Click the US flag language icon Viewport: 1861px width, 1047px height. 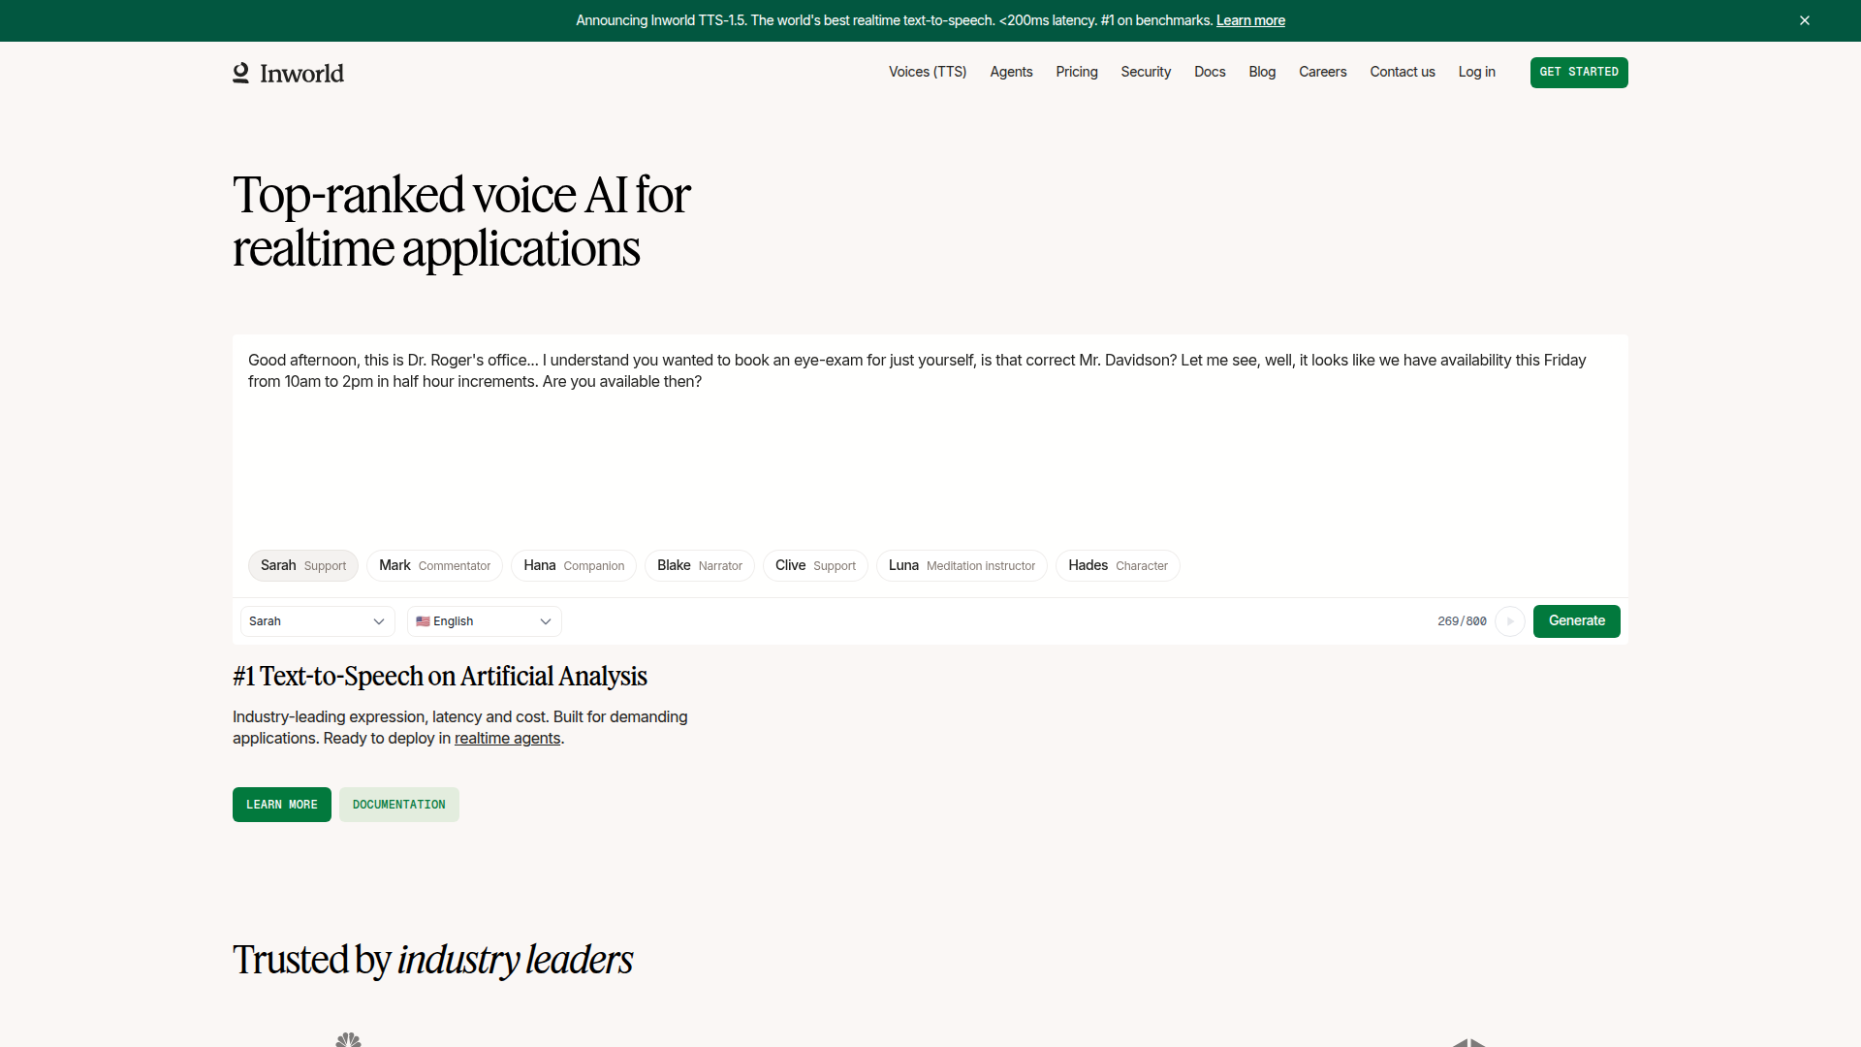click(x=423, y=621)
